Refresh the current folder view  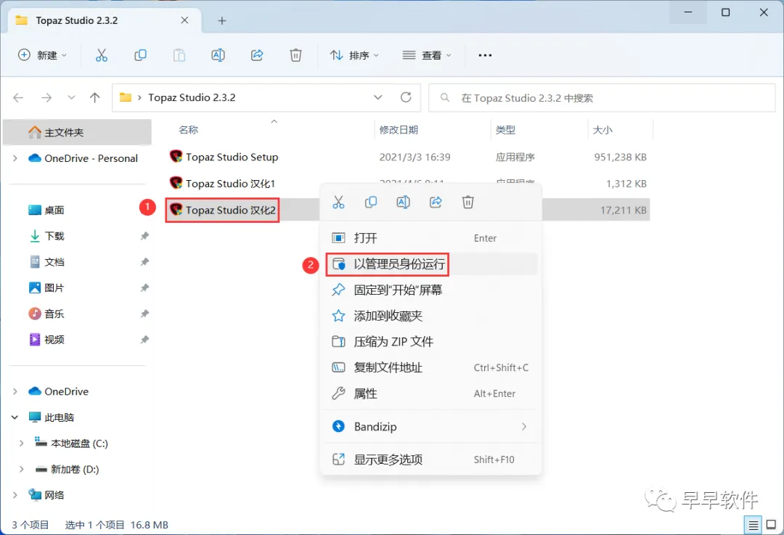pos(406,97)
